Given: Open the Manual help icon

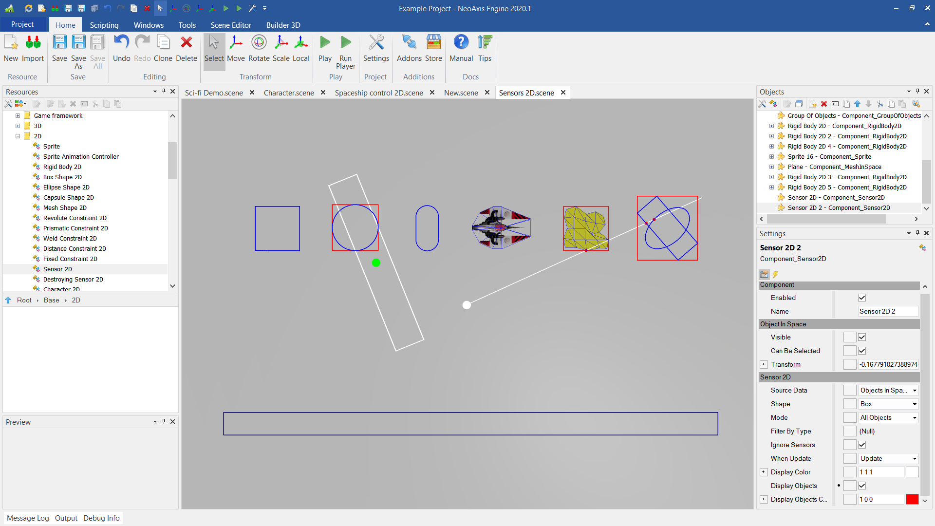Looking at the screenshot, I should pyautogui.click(x=461, y=48).
